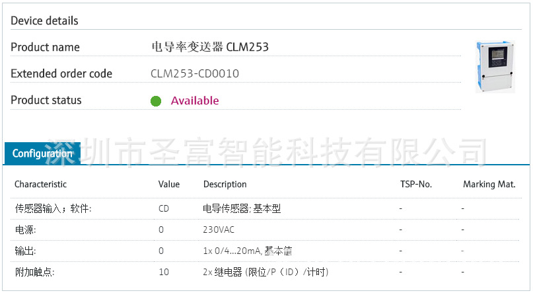Click the CD value cell
The width and height of the screenshot is (533, 293).
(164, 208)
